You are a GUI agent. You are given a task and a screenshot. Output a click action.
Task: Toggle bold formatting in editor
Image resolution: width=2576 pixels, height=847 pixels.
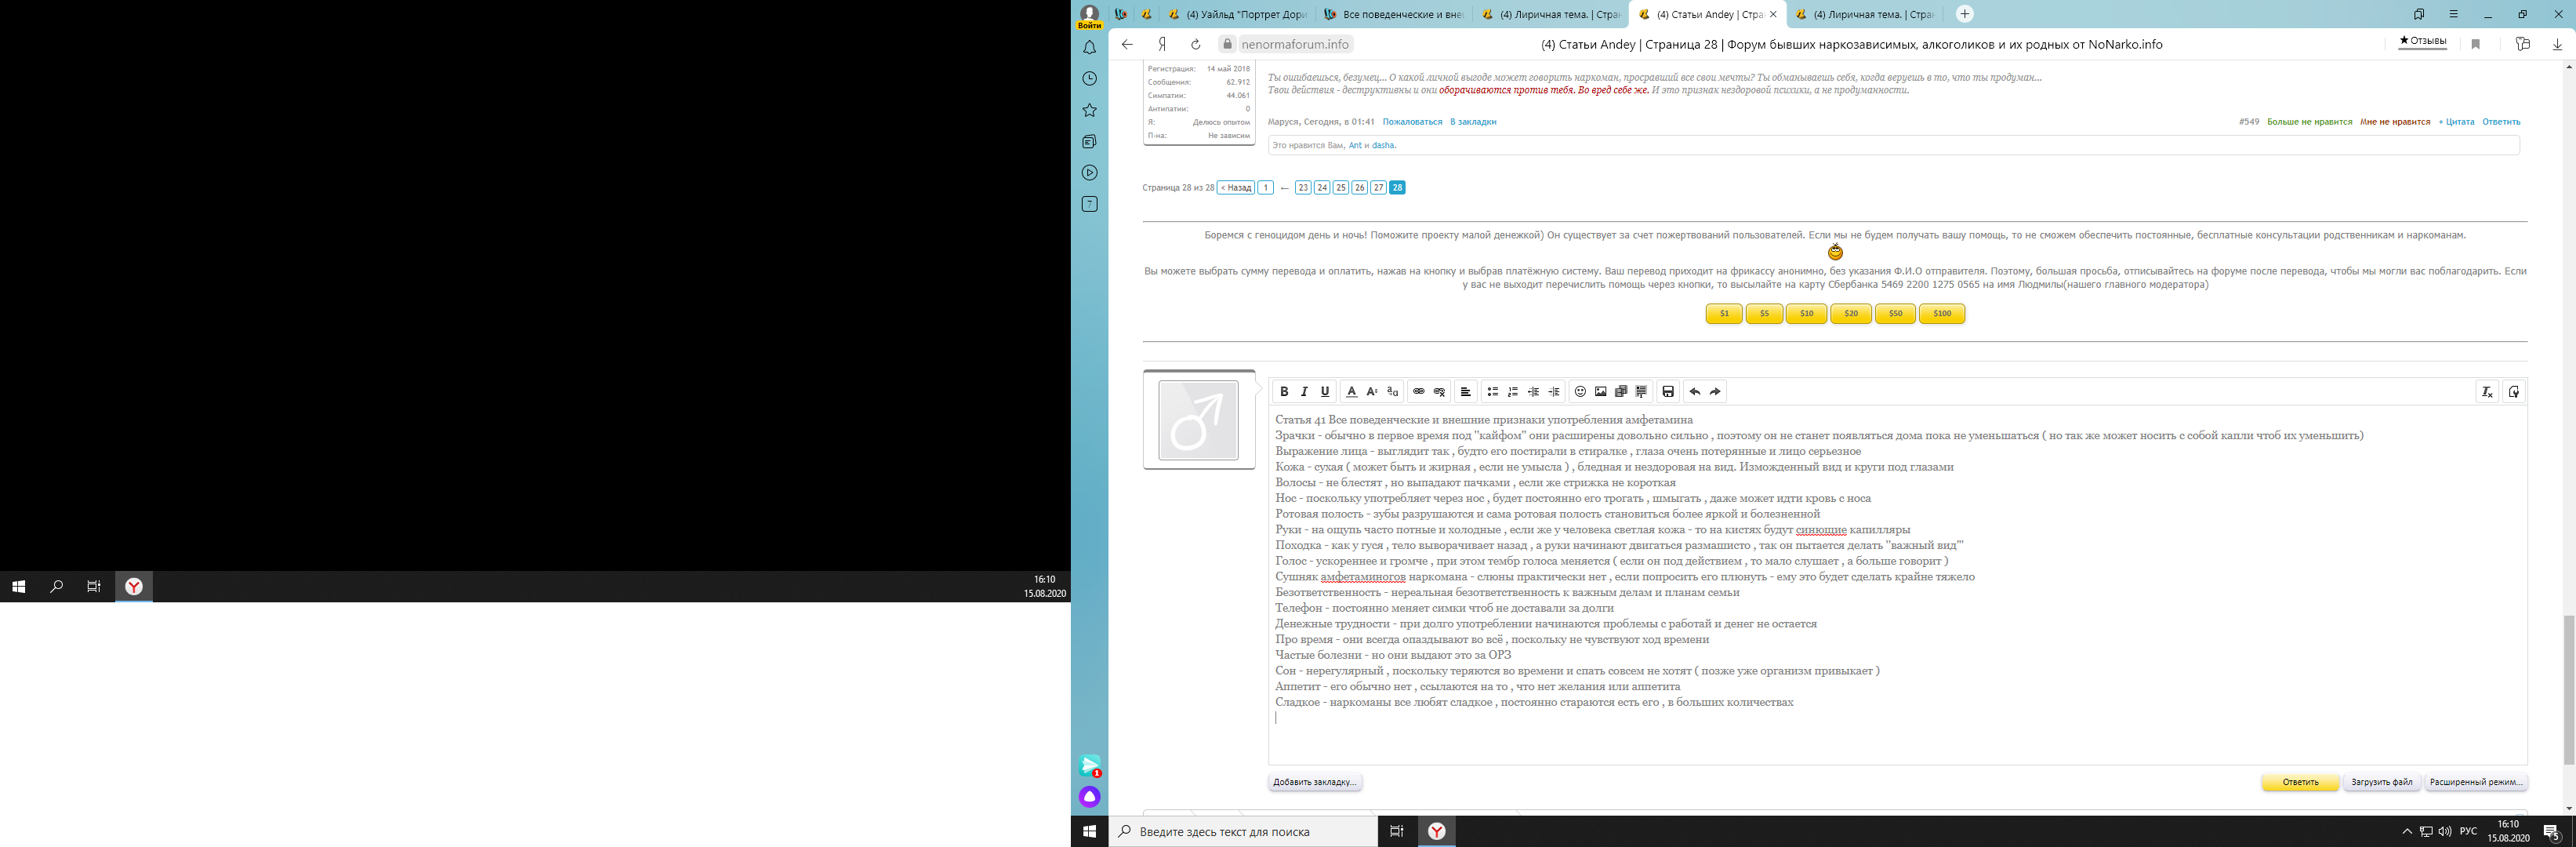click(x=1284, y=392)
